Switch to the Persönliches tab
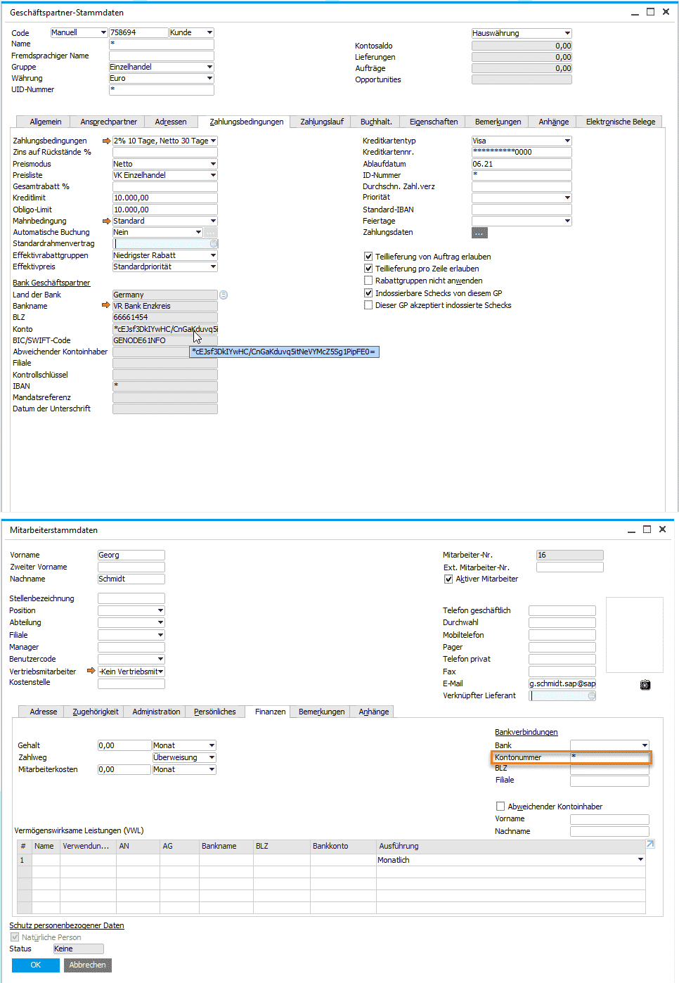Screen dimensions: 679x983 215,712
